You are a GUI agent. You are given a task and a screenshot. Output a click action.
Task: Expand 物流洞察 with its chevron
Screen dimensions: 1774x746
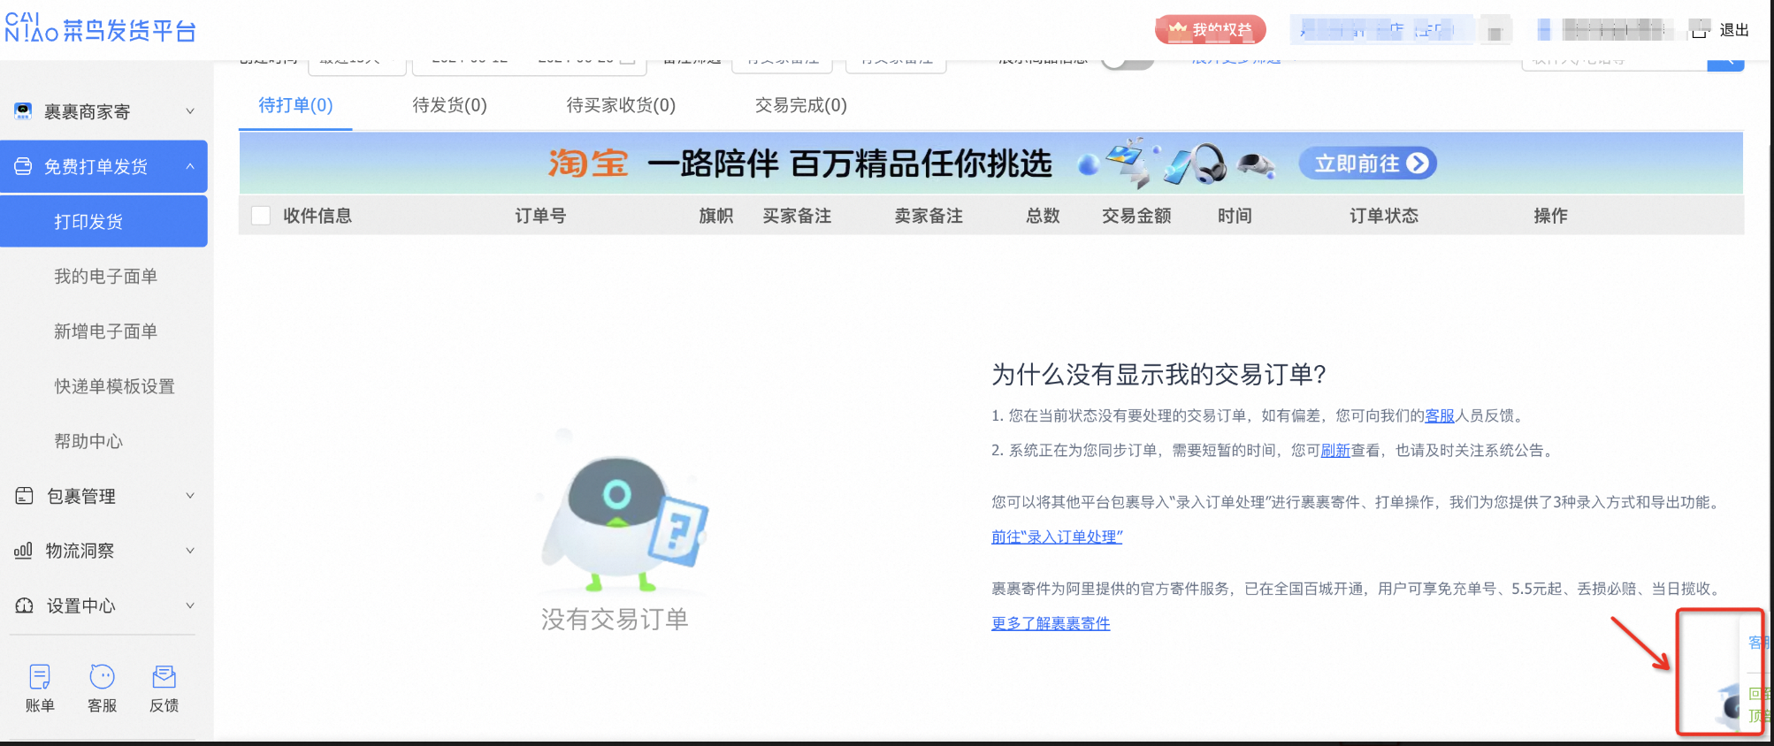[190, 551]
